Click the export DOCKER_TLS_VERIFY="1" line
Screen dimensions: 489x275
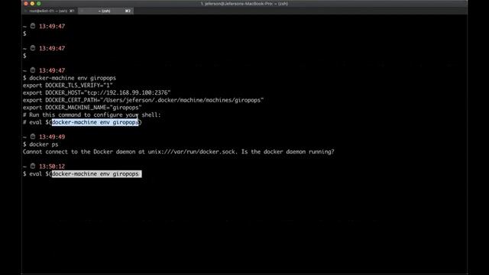pos(68,86)
